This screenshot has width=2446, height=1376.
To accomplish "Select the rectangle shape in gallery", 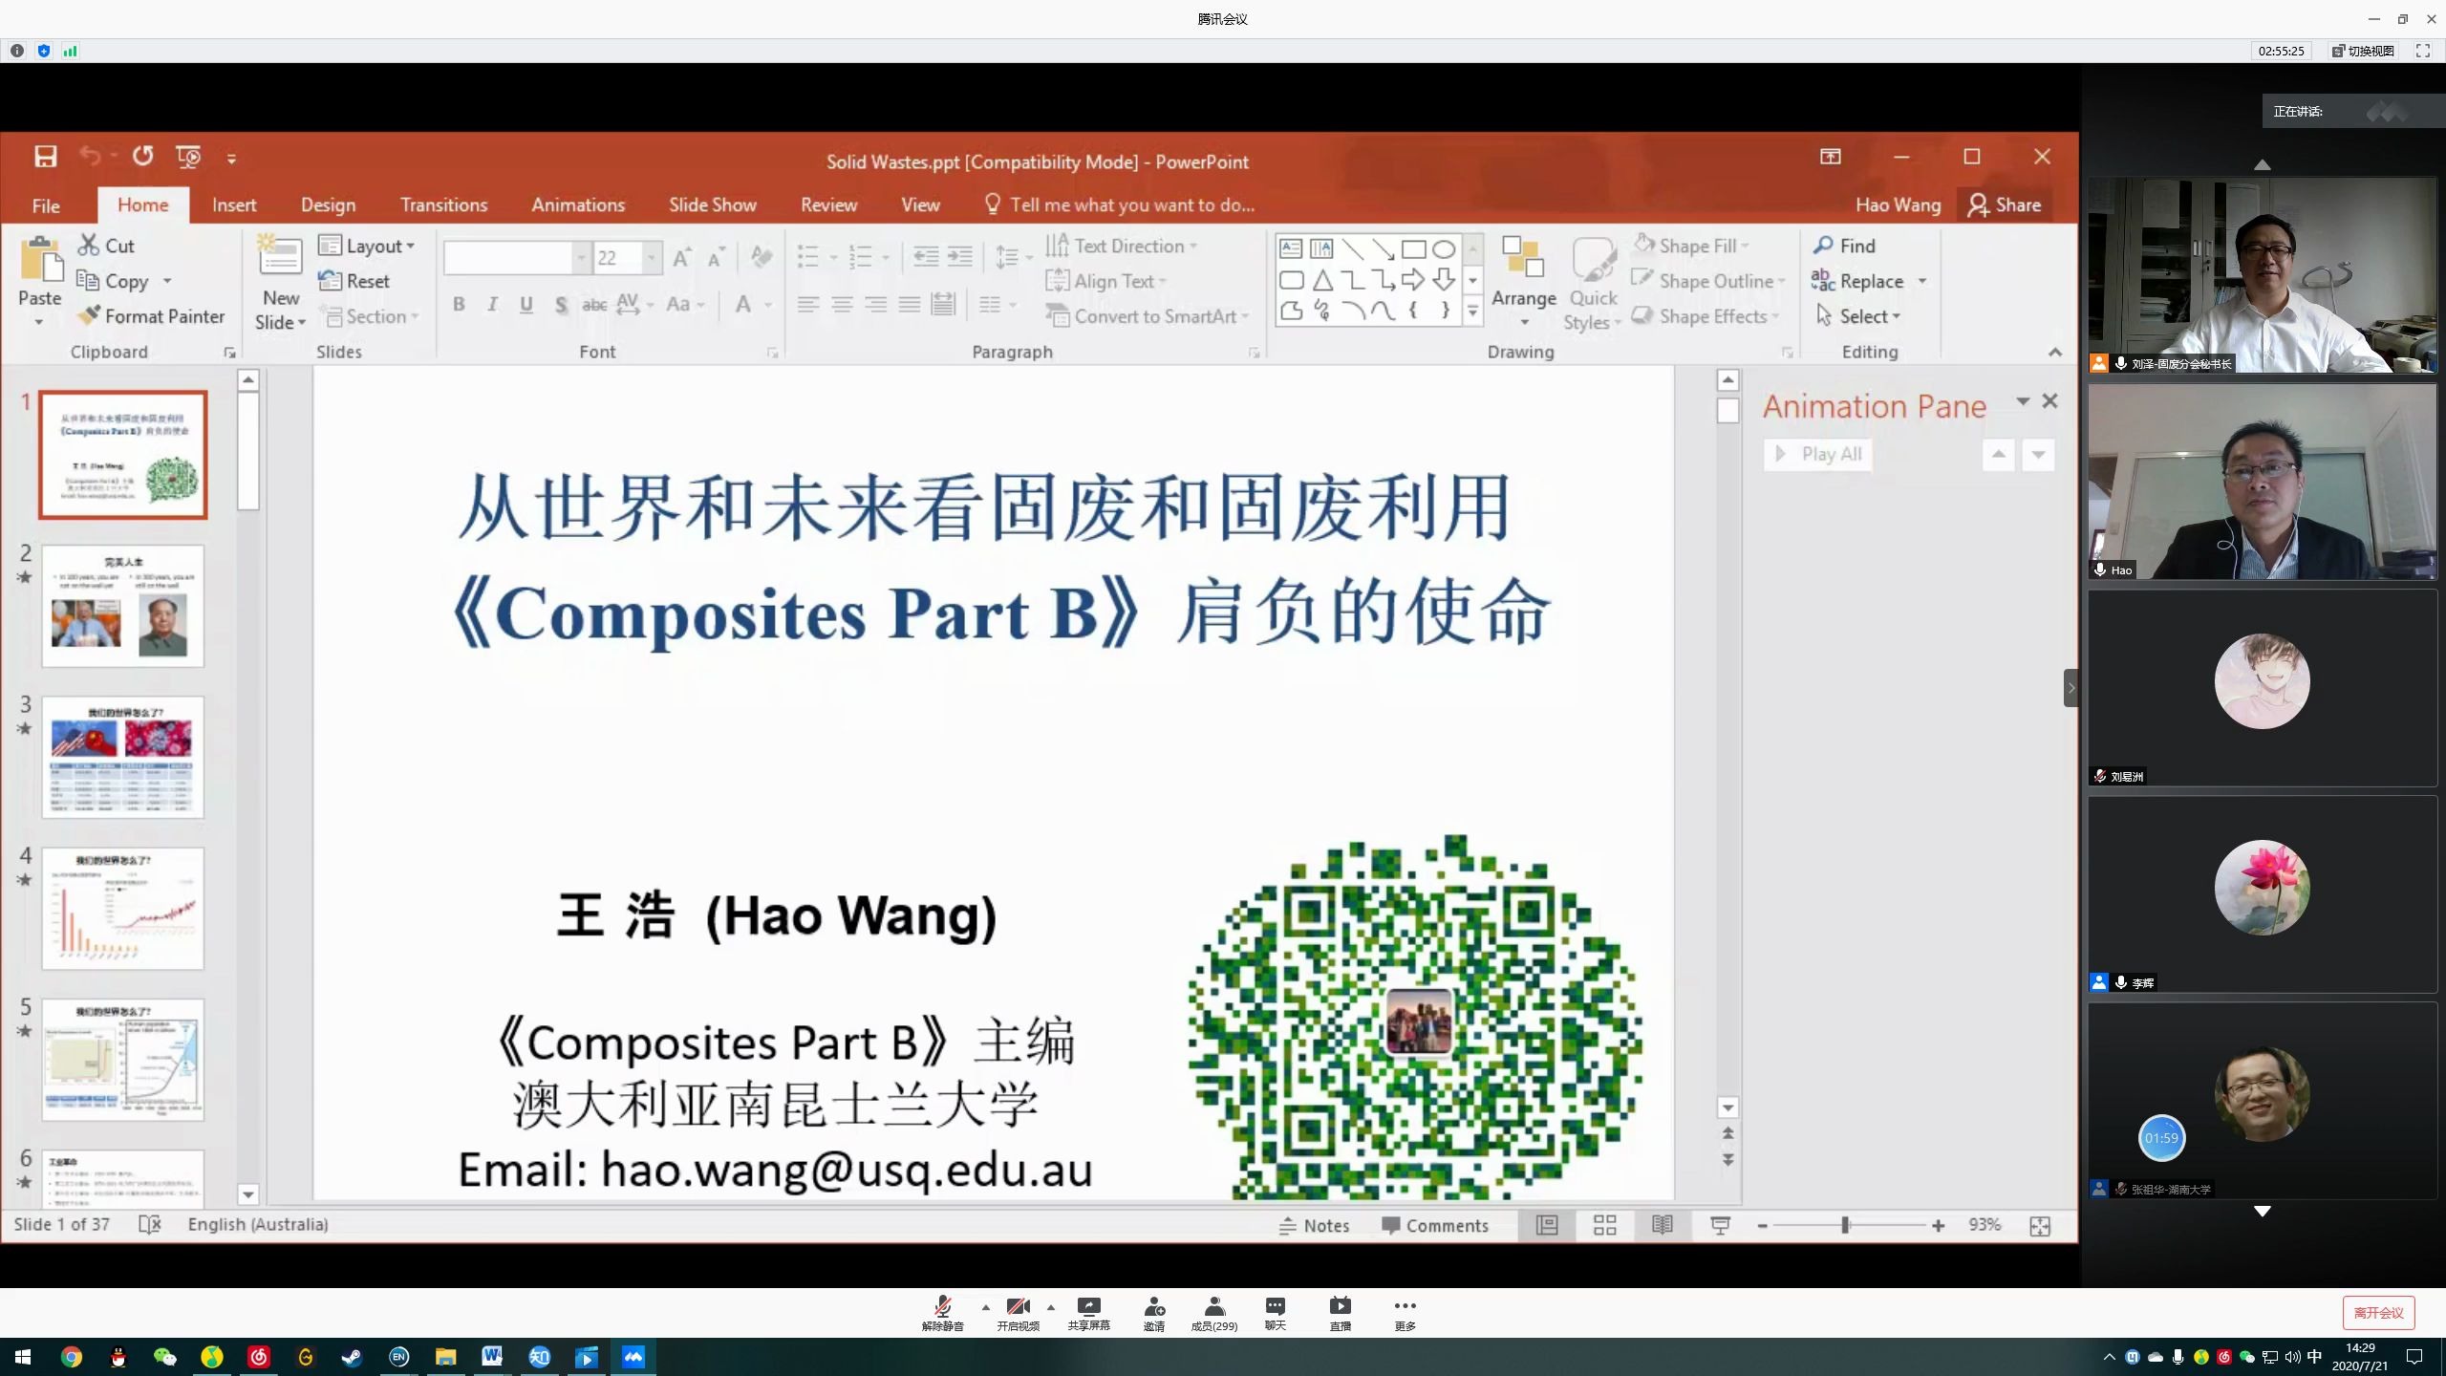I will click(x=1413, y=249).
